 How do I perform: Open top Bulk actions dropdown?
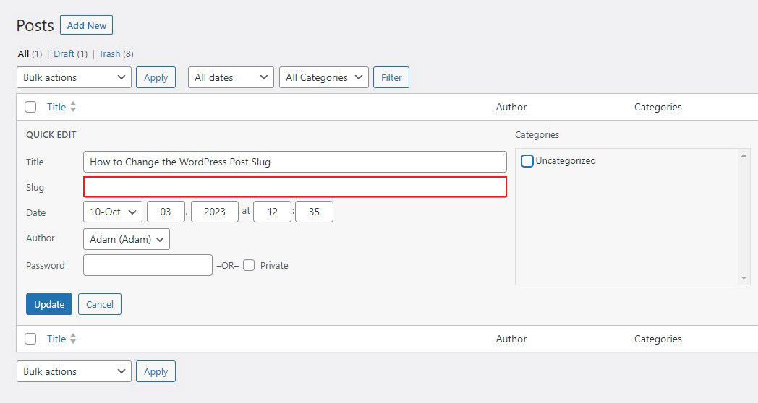pos(74,77)
